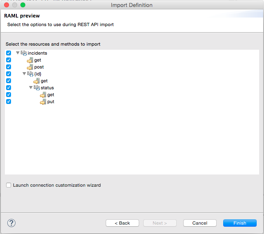This screenshot has width=264, height=234.
Task: Enable Launch connection customization wizard
Action: 9,185
